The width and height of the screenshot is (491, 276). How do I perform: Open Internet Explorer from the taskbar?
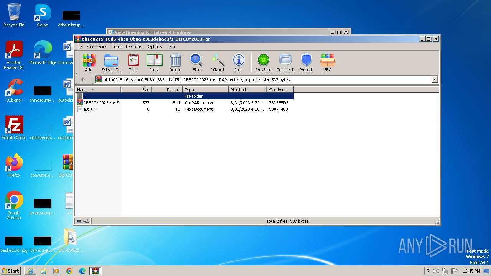coord(30,271)
